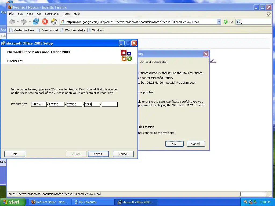Click fourth Product Key box F2P9

(92, 104)
